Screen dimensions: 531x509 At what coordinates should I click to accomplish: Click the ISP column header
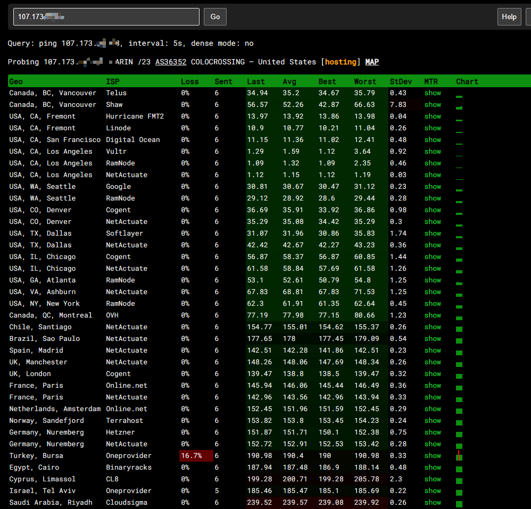pos(113,81)
